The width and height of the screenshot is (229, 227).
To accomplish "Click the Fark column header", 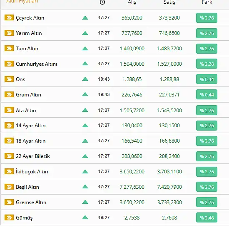I will click(x=207, y=2).
